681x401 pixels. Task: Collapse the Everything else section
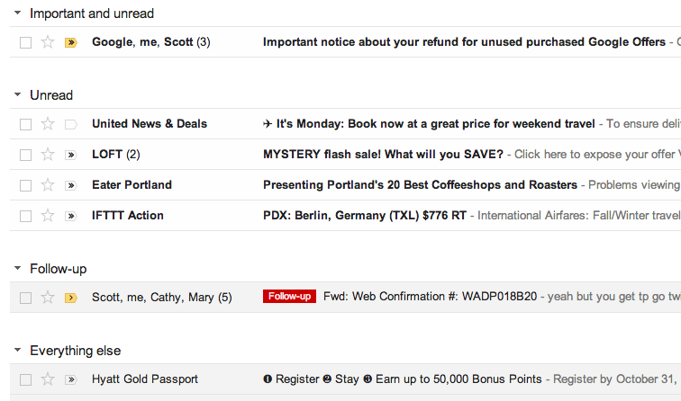(x=17, y=350)
